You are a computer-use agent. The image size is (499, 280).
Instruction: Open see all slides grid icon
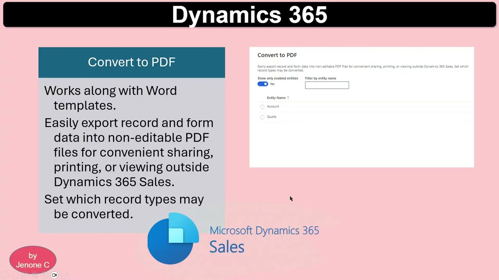click(x=34, y=275)
